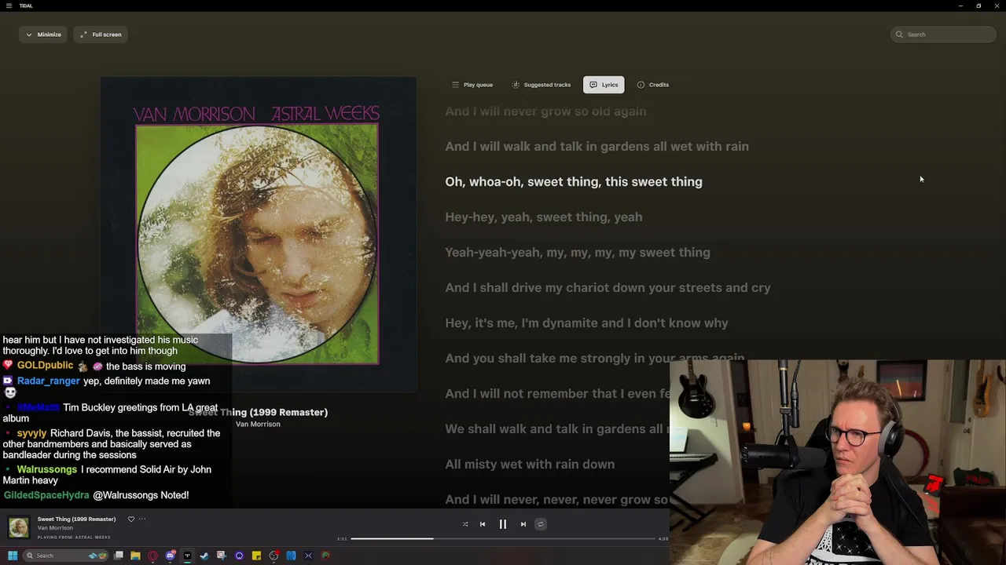Click the small album thumbnail in player bar
Image resolution: width=1006 pixels, height=565 pixels.
pyautogui.click(x=19, y=527)
